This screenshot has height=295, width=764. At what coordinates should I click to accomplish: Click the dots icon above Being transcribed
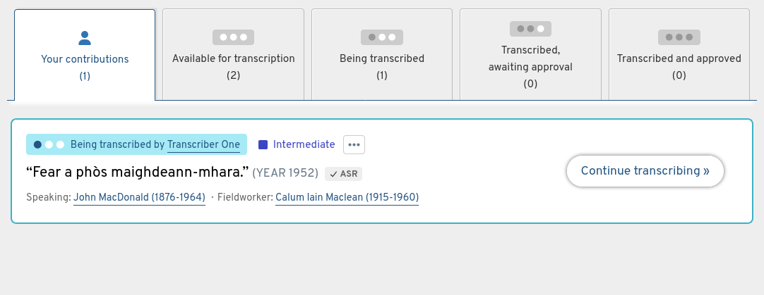click(382, 37)
